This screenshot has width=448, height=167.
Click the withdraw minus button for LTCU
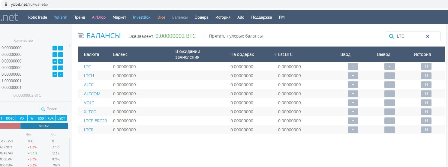(x=389, y=75)
